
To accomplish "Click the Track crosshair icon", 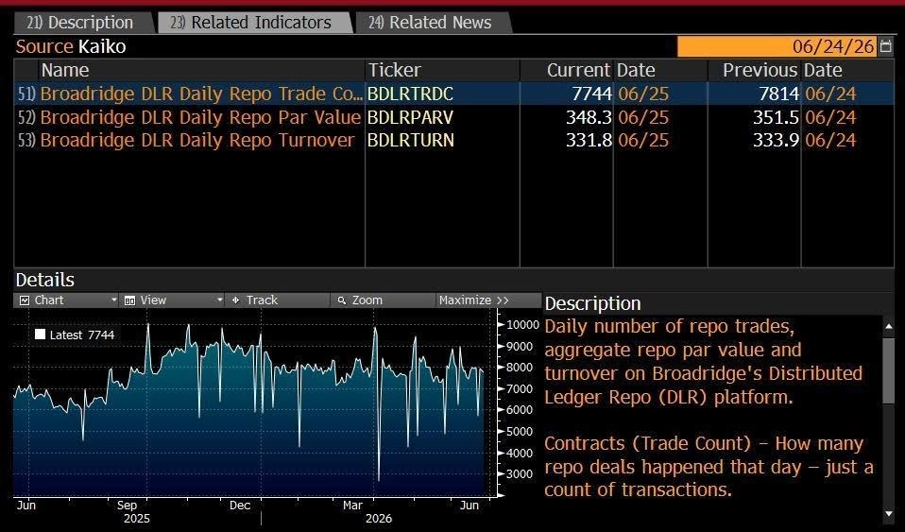I will (235, 300).
